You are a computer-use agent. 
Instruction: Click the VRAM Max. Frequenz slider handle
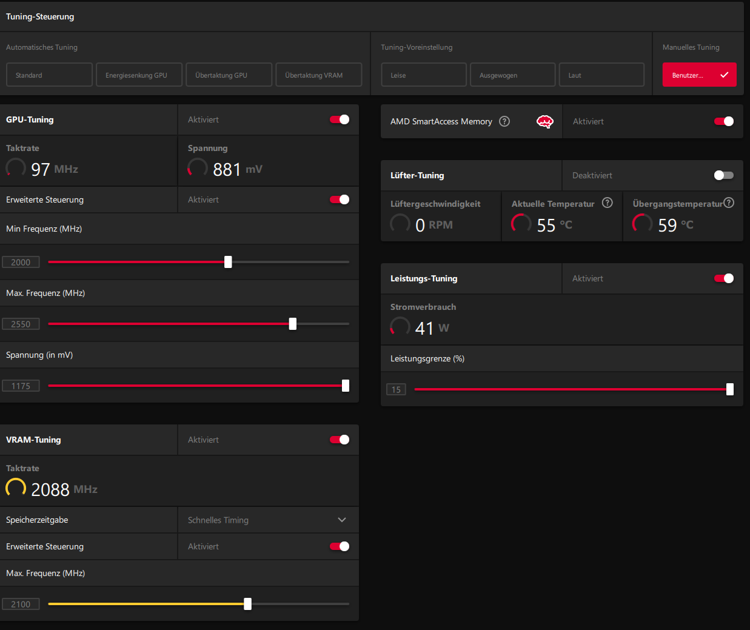point(247,604)
